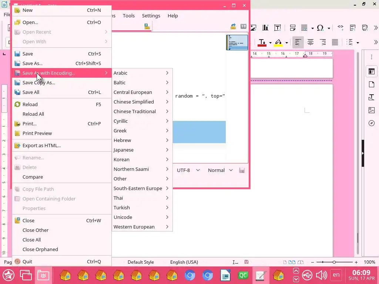Click the Insert Image icon in Writer toolbar
The height and width of the screenshot is (284, 379).
253,28
